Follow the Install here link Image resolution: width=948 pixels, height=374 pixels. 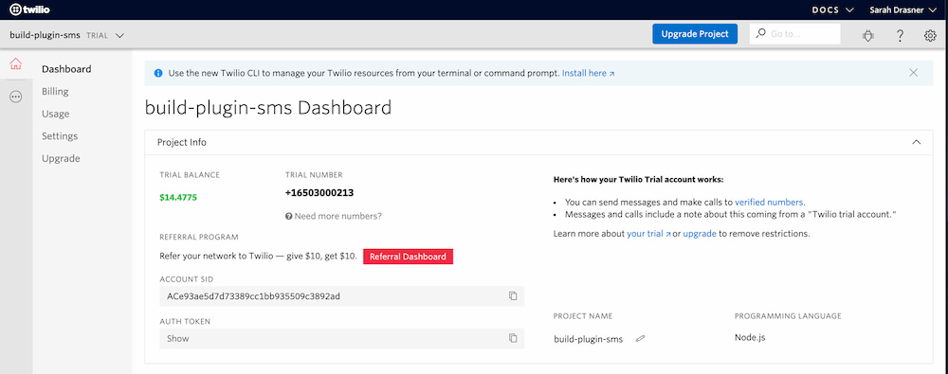pyautogui.click(x=589, y=73)
